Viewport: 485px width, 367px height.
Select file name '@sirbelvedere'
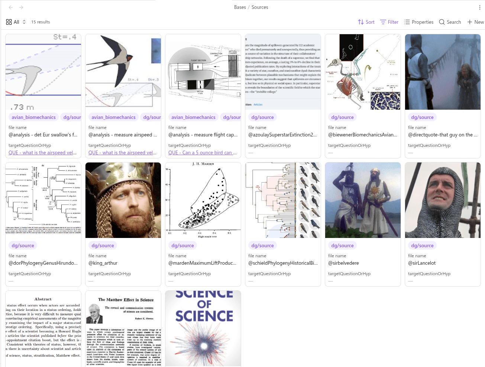343,263
